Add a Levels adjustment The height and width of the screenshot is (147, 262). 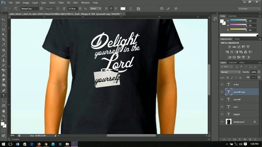pos(234,47)
